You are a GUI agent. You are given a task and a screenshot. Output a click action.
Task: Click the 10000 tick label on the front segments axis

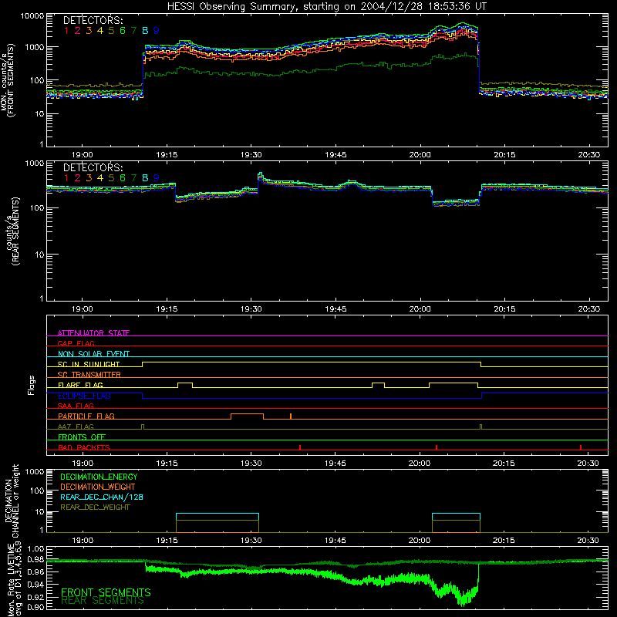(x=32, y=16)
